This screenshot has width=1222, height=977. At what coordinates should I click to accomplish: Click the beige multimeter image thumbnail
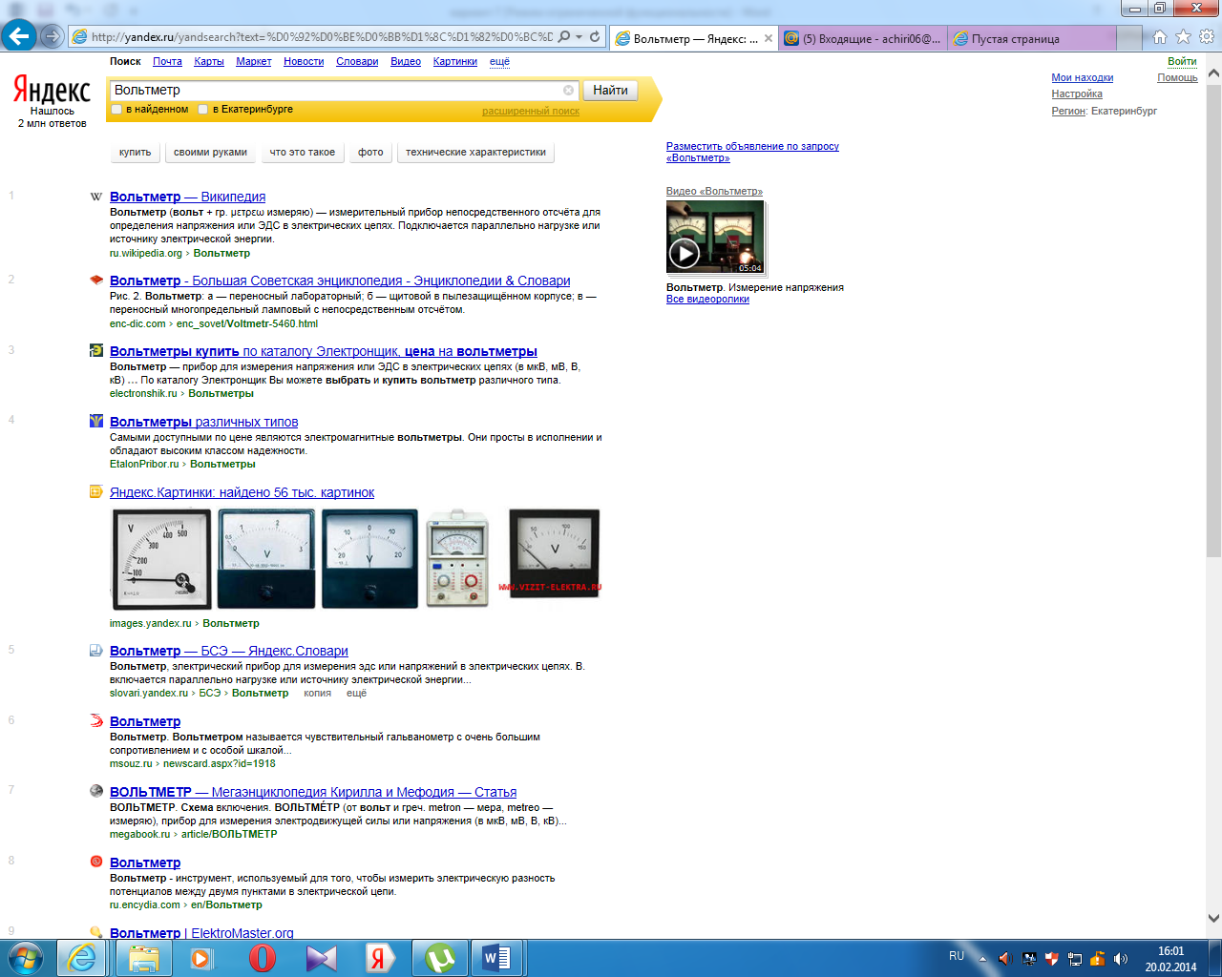(457, 559)
